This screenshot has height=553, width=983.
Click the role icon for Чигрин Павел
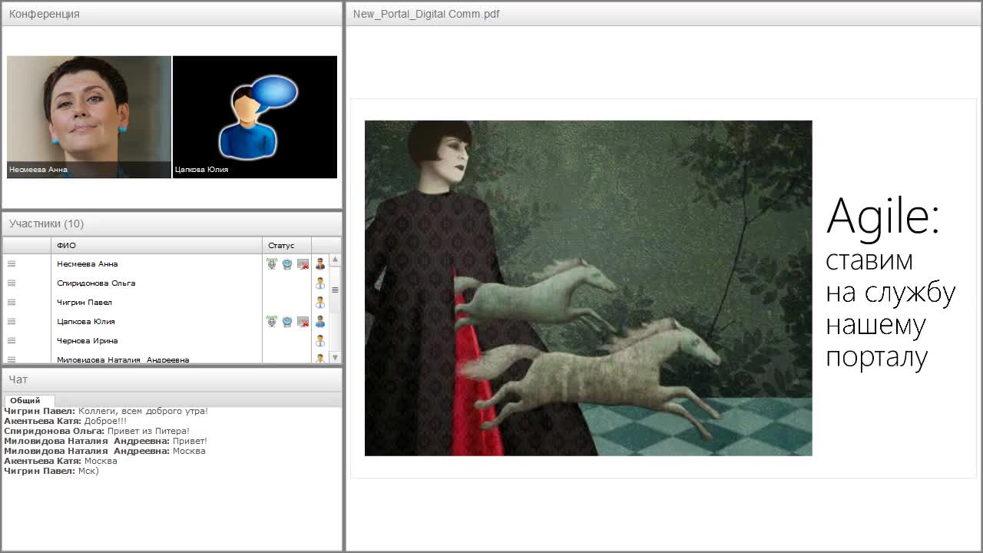coord(320,303)
